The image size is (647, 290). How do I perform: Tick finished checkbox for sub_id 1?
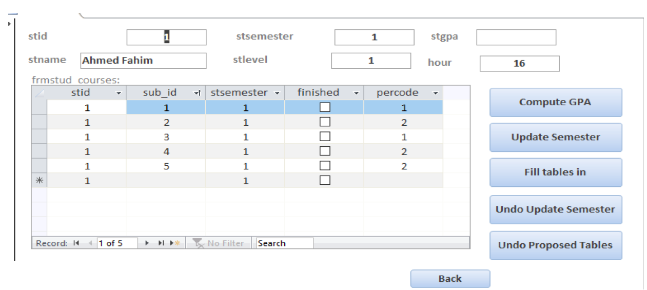(x=325, y=107)
